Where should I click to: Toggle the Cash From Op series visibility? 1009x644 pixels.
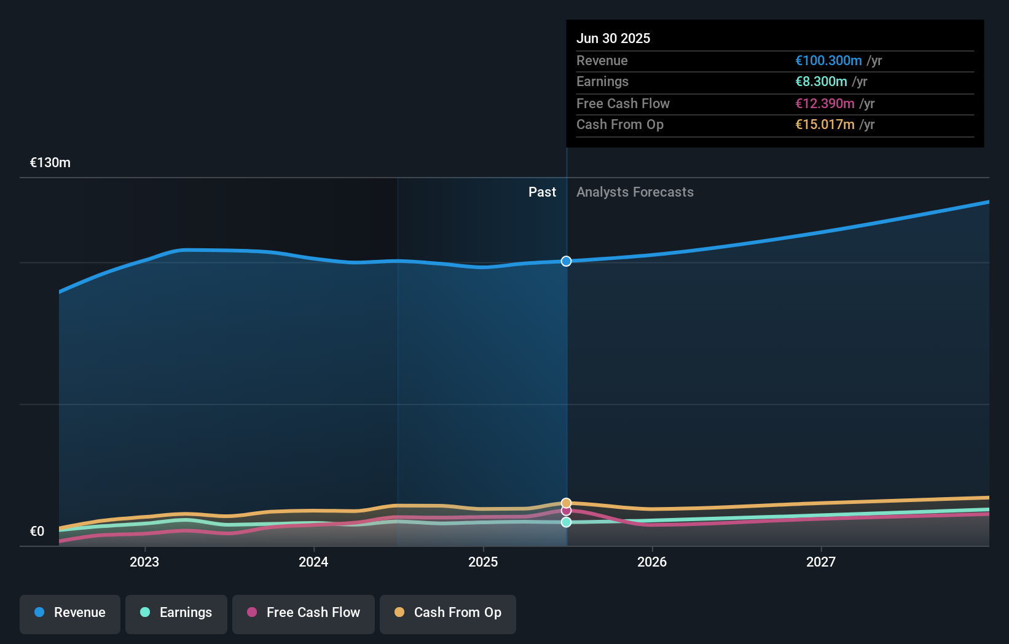pos(447,614)
